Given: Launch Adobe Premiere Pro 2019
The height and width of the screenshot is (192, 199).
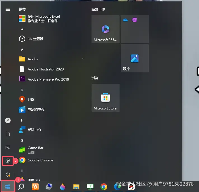Looking at the screenshot, I should (51, 79).
